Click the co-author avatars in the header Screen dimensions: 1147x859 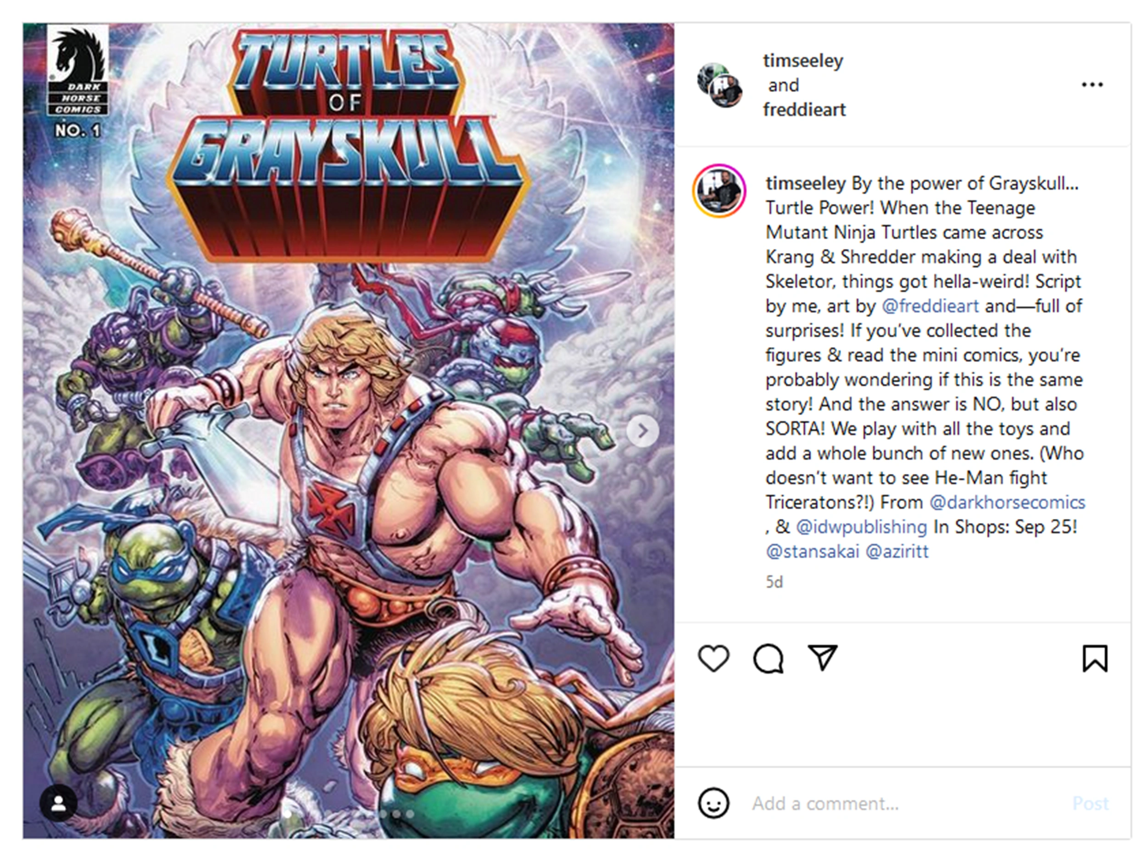pyautogui.click(x=720, y=85)
